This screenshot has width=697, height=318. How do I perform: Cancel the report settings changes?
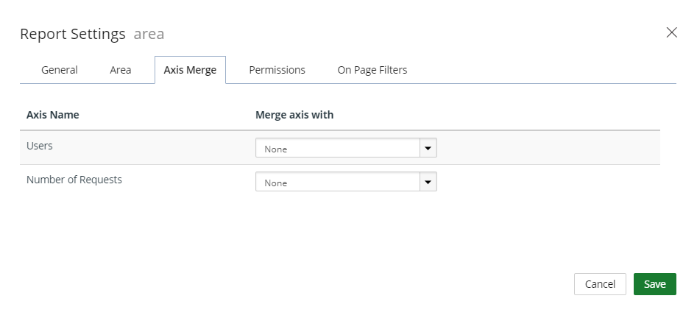[600, 284]
